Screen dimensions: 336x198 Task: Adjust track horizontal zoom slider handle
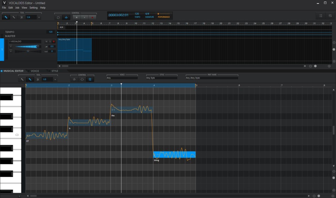pos(315,66)
